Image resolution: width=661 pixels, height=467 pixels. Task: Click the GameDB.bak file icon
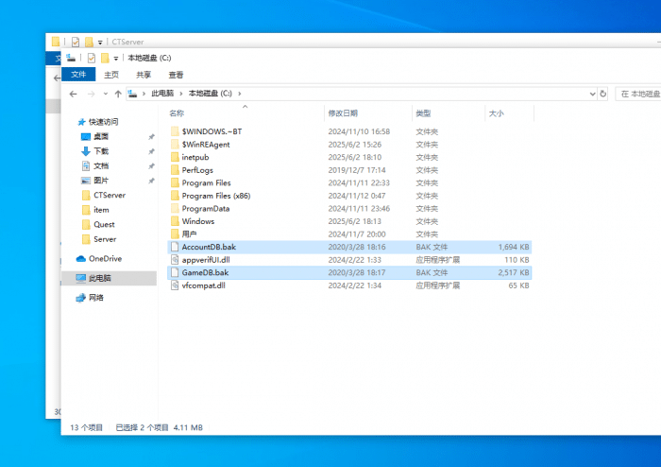click(174, 272)
